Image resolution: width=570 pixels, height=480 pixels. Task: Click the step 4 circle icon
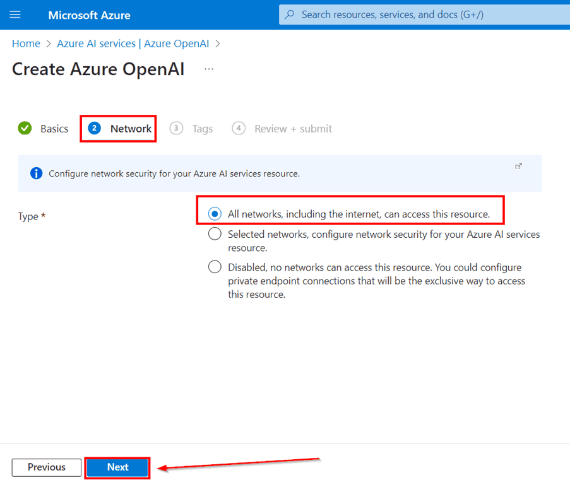pyautogui.click(x=239, y=129)
